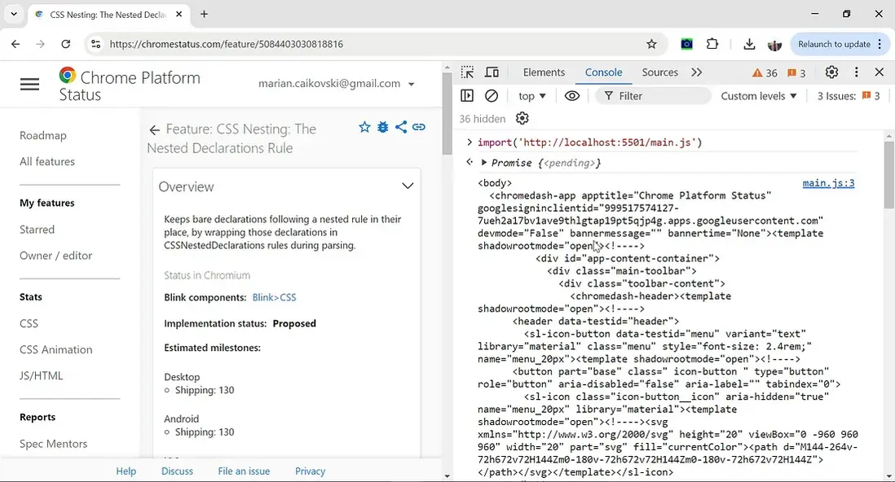Click the issues flag counter showing 3
This screenshot has height=482, width=895.
(x=797, y=73)
